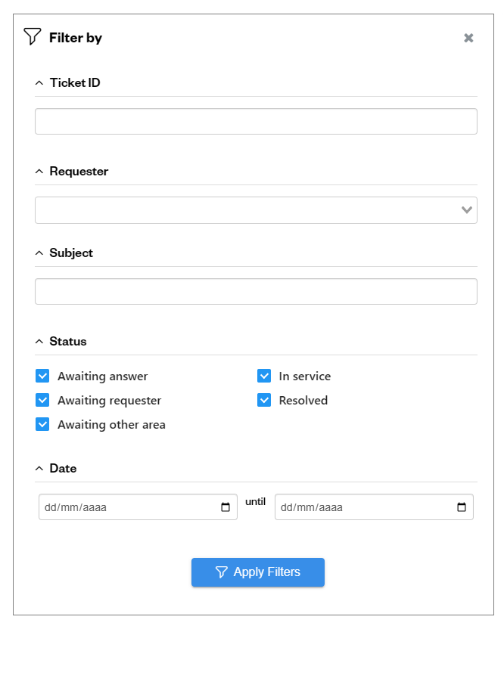
Task: Select the start date input field
Action: click(x=129, y=507)
